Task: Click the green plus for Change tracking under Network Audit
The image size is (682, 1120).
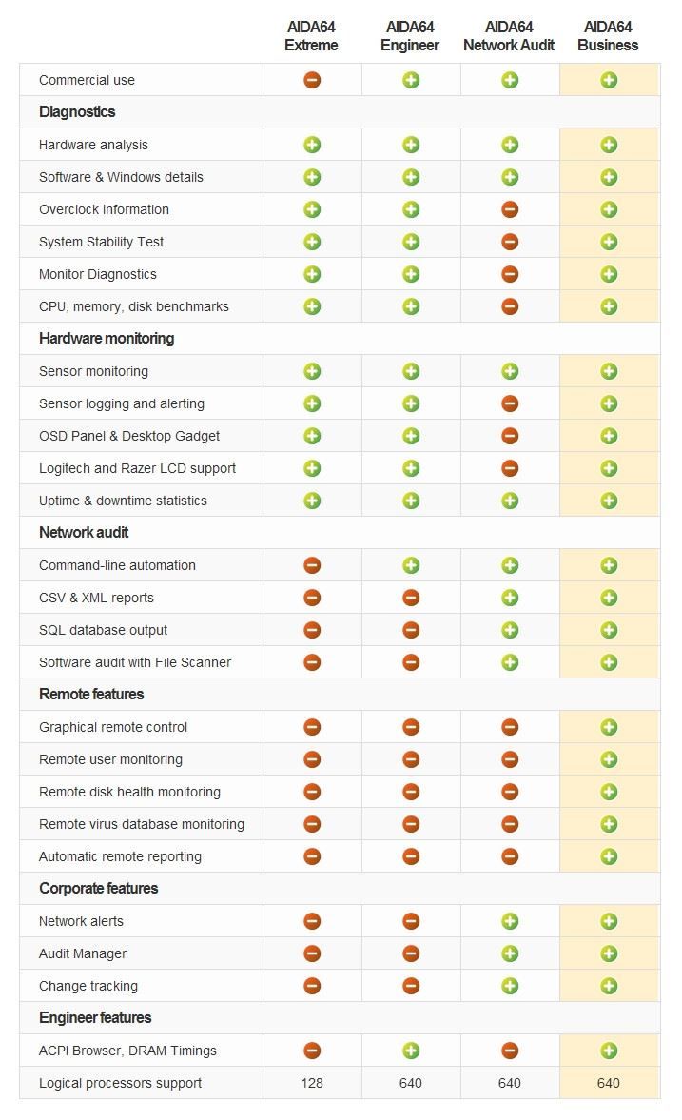Action: (510, 986)
